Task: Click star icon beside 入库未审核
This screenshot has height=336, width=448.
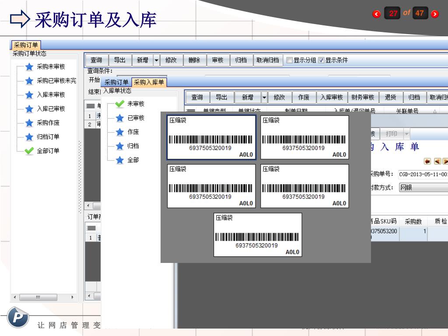Action: click(29, 95)
